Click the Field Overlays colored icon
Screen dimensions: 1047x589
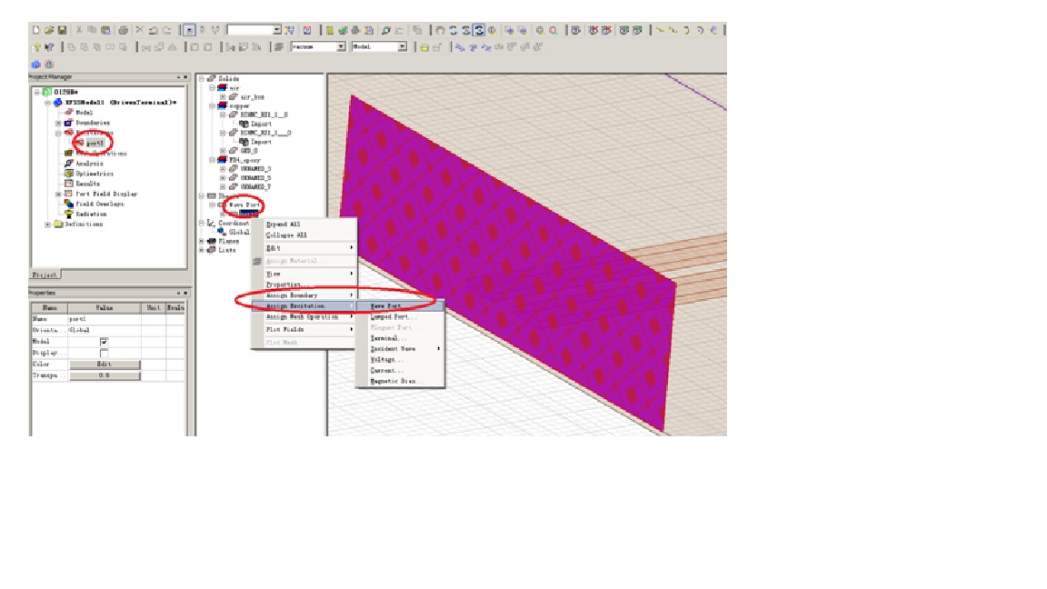tap(69, 204)
